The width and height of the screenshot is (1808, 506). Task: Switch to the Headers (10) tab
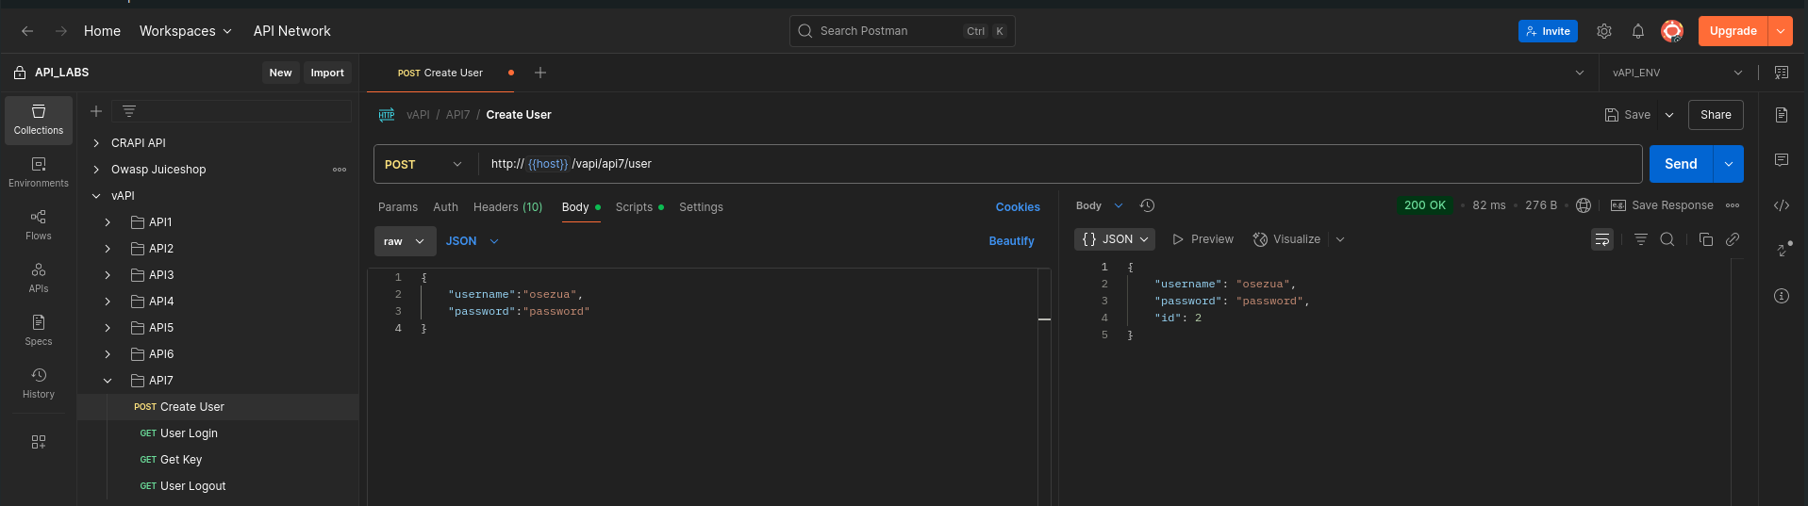pyautogui.click(x=507, y=207)
